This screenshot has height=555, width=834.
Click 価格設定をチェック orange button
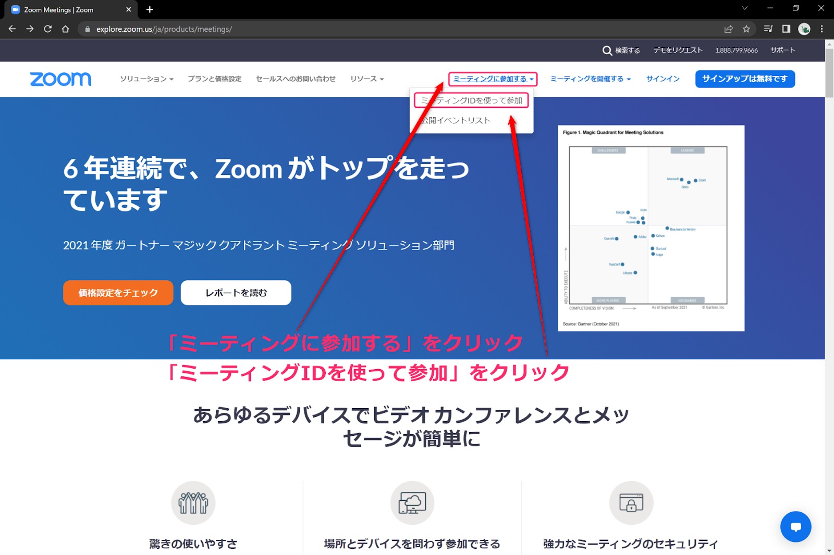click(x=118, y=293)
